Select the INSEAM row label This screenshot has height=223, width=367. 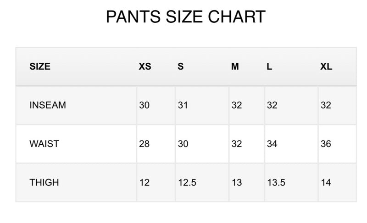click(48, 105)
